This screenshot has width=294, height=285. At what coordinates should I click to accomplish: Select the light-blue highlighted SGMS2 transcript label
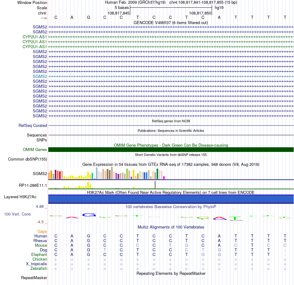pos(40,76)
